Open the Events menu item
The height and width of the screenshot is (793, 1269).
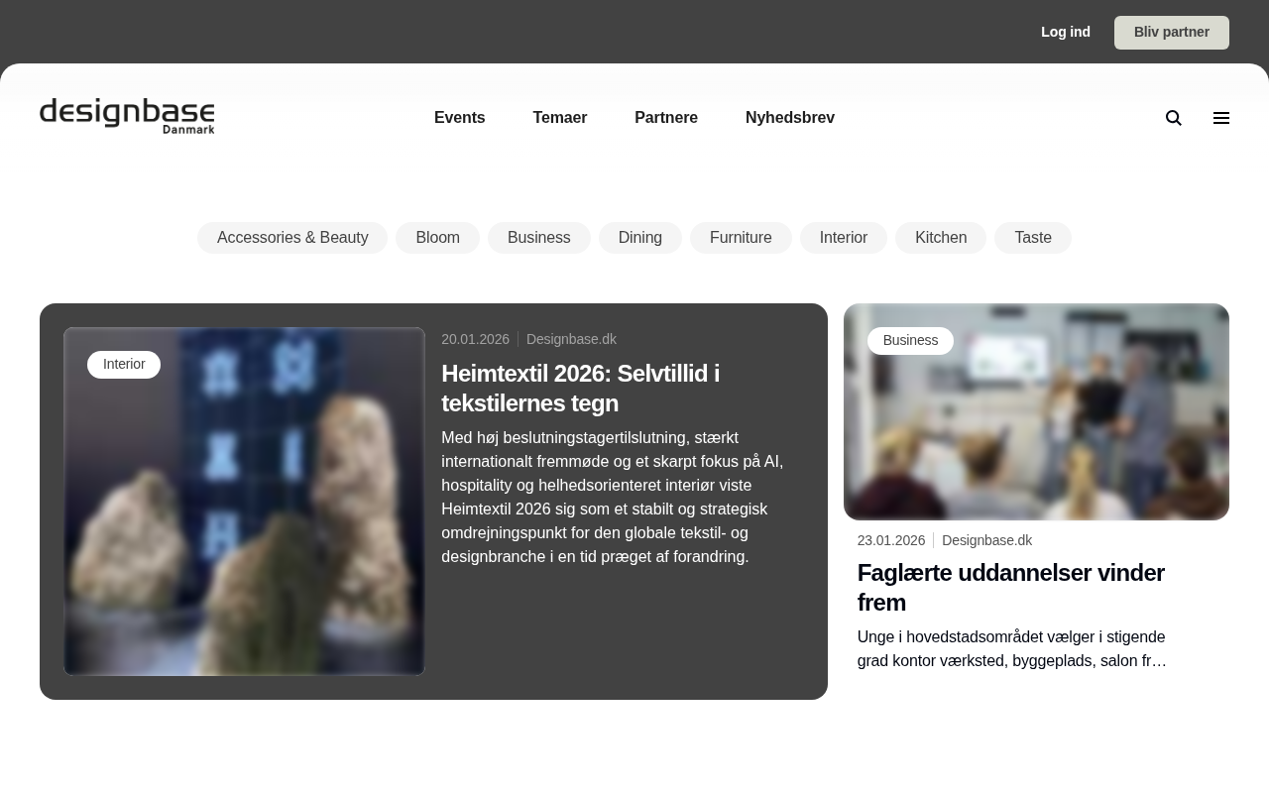tap(460, 118)
